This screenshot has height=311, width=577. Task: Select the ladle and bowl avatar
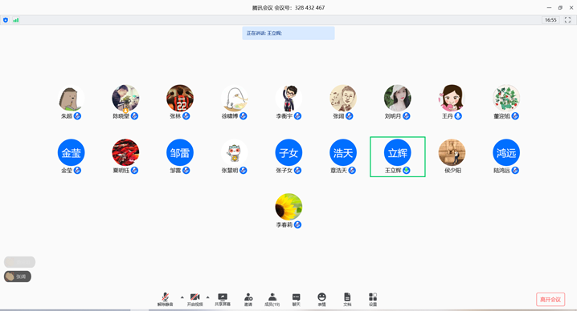(x=235, y=98)
